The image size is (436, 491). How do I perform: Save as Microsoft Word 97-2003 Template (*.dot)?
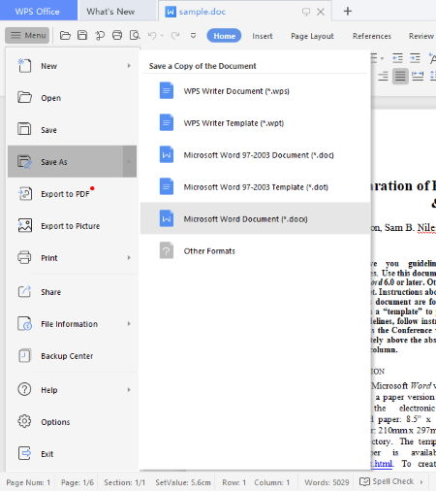coord(255,187)
